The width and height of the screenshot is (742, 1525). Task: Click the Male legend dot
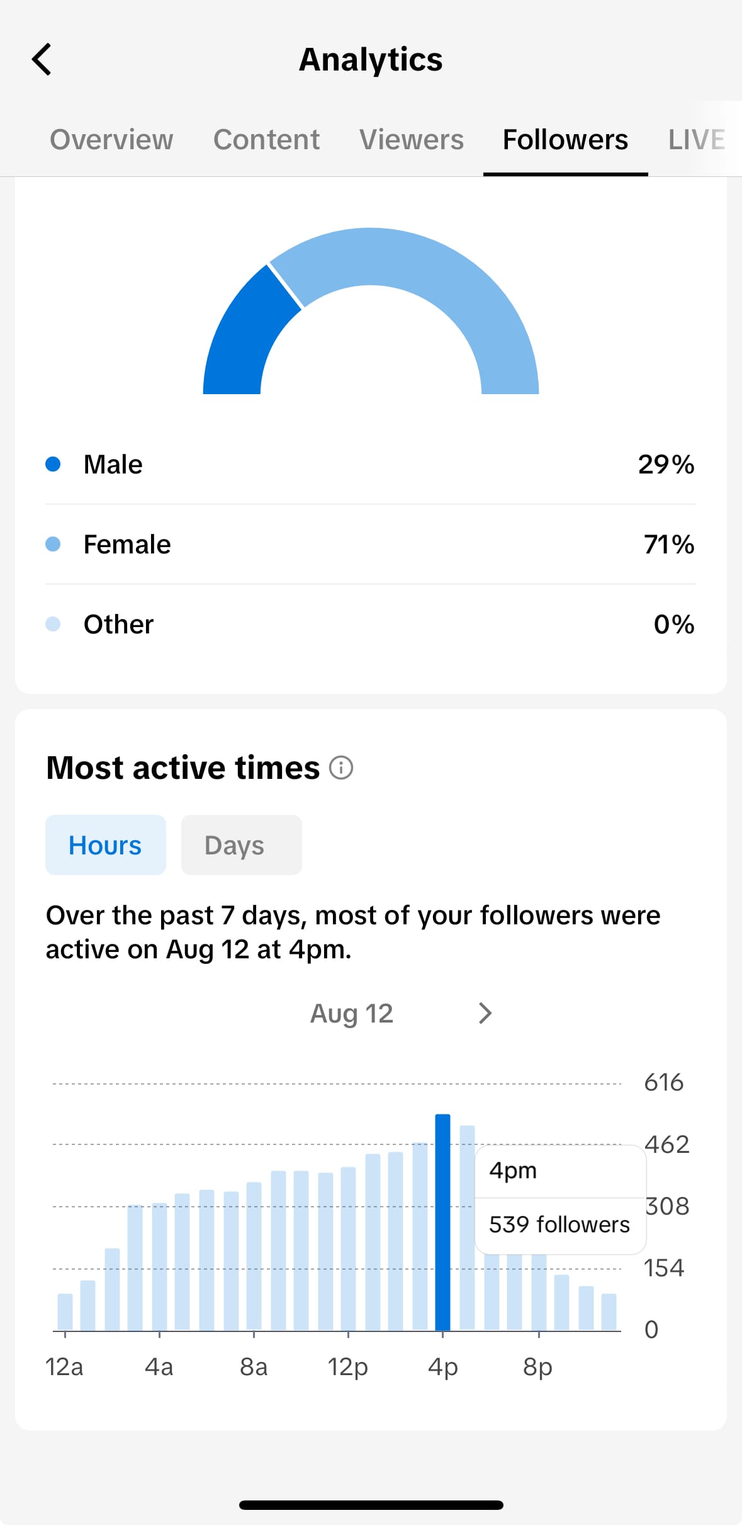point(53,464)
